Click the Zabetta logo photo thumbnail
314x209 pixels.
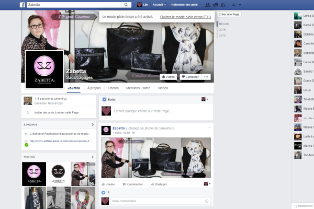pos(34,174)
